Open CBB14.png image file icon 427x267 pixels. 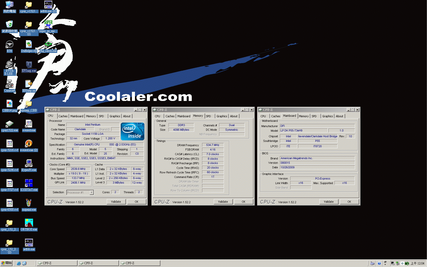[x=9, y=106]
